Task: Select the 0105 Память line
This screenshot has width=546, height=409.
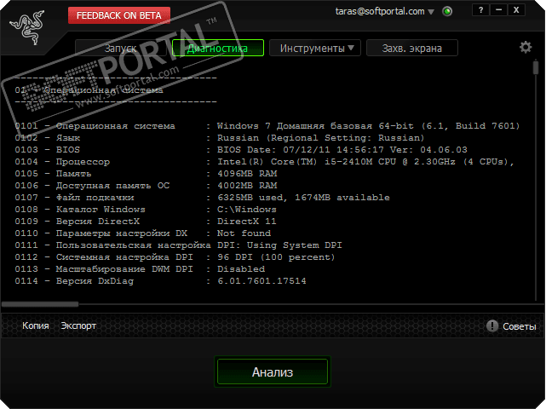Action: tap(146, 174)
